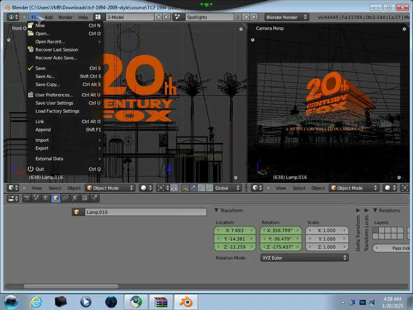Switch to World properties tab
This screenshot has height=310, width=413.
(x=46, y=198)
